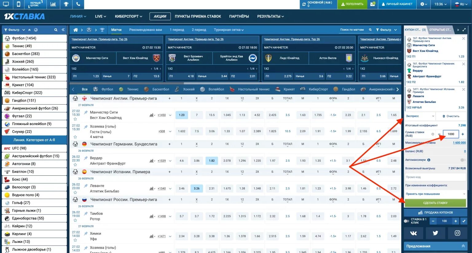Collapse the Предложения section
Screen dimensions: 472x253
[463, 246]
